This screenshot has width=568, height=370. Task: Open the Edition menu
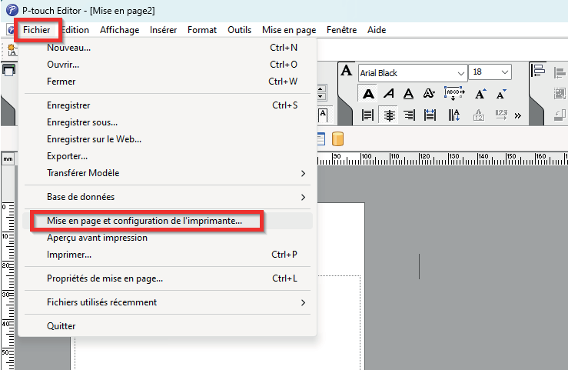click(x=75, y=30)
